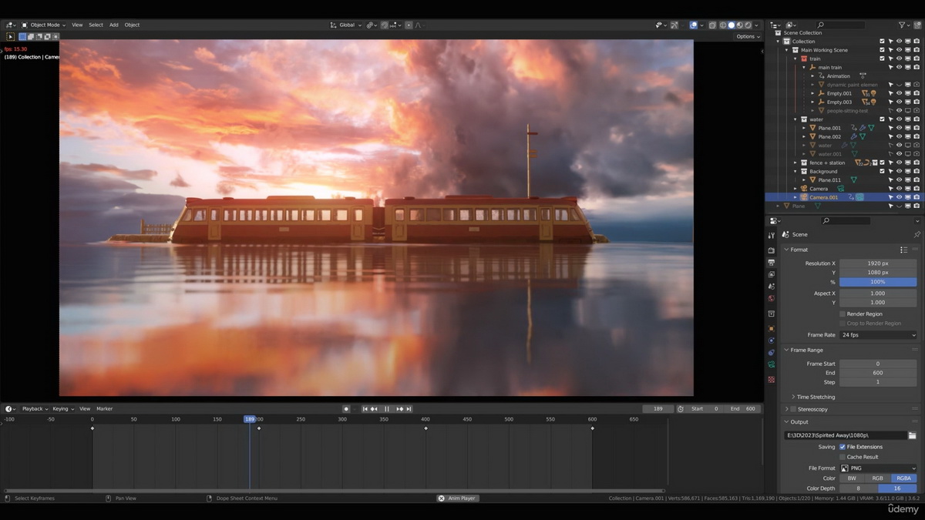Select the tweak select tool icon
The image size is (925, 520).
pyautogui.click(x=10, y=36)
